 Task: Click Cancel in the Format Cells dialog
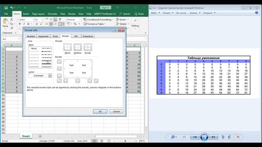(116, 111)
